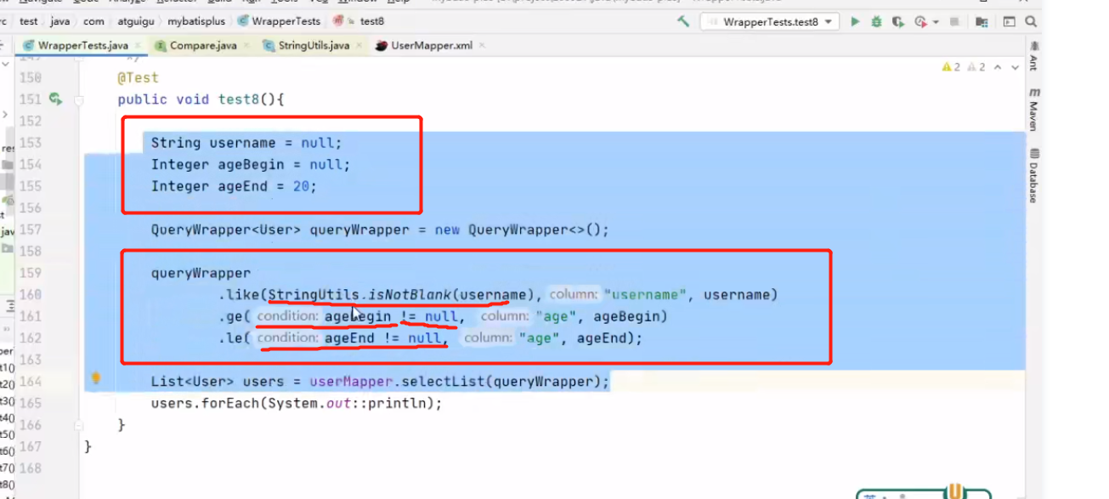Click the value 20 on line 155
Screen dimensions: 1109x499
(x=301, y=186)
